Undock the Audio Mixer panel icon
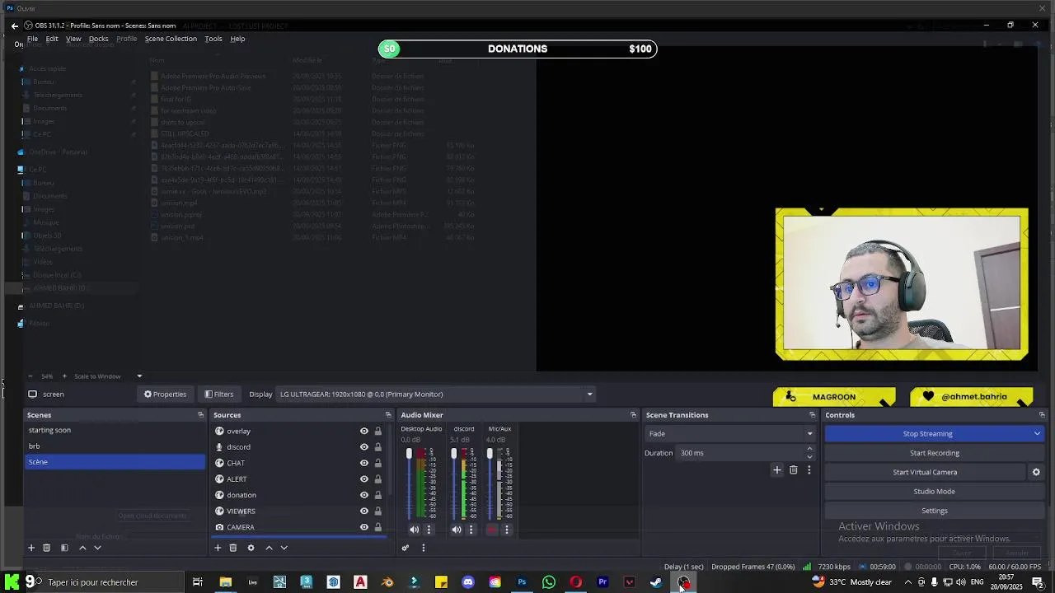 633,415
